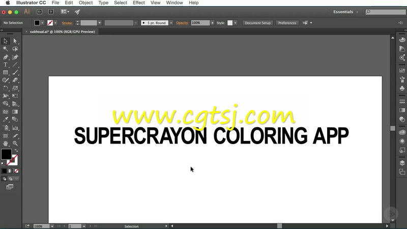Pick the Symbol Sprayer tool
Screen dimensions: 407x229
pos(6,128)
